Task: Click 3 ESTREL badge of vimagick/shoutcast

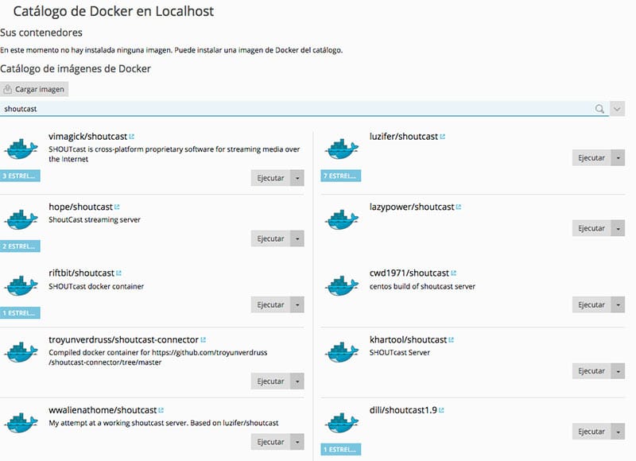Action: coord(20,176)
